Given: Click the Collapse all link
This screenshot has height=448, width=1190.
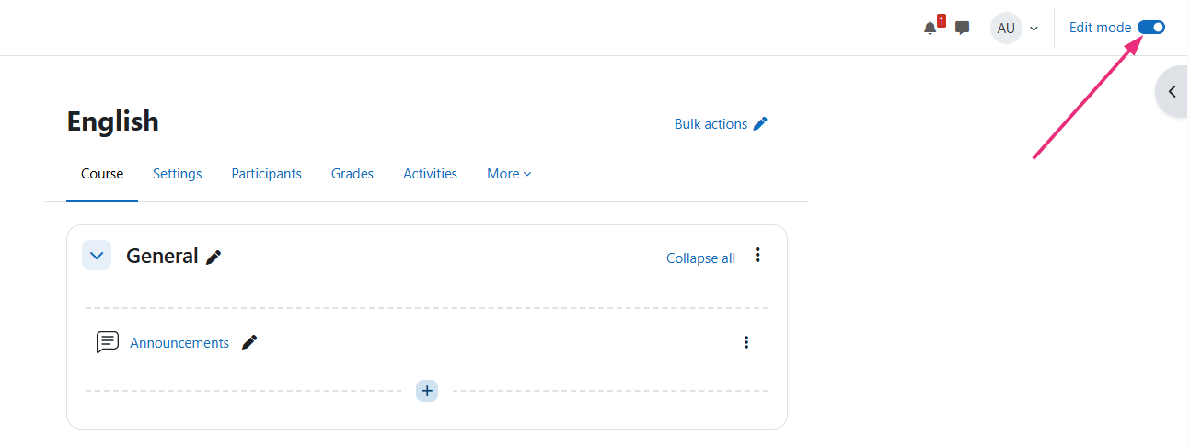Looking at the screenshot, I should [x=700, y=258].
